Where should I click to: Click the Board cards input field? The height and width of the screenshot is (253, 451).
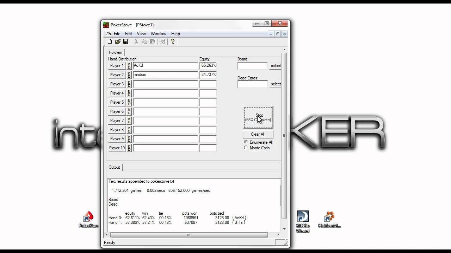253,66
